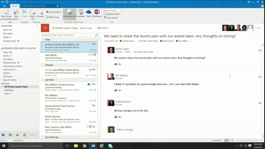Open the Participation dropdown

pos(54,12)
